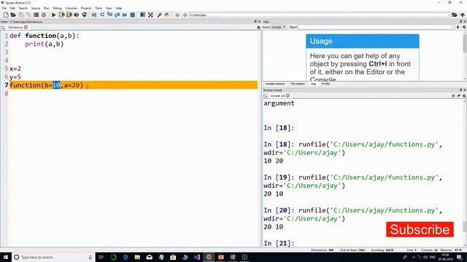Open Microsoft Edge from the taskbar
Screen dimensions: 467x262
click(x=126, y=257)
